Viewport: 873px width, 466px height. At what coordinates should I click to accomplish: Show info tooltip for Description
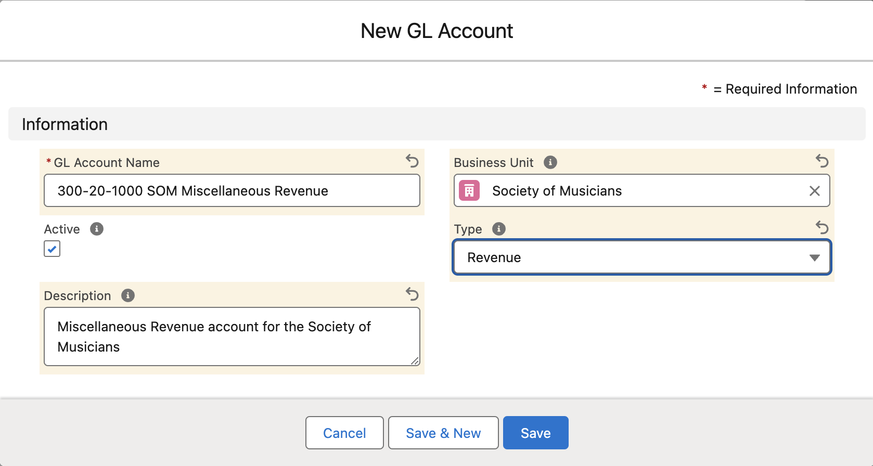(128, 295)
